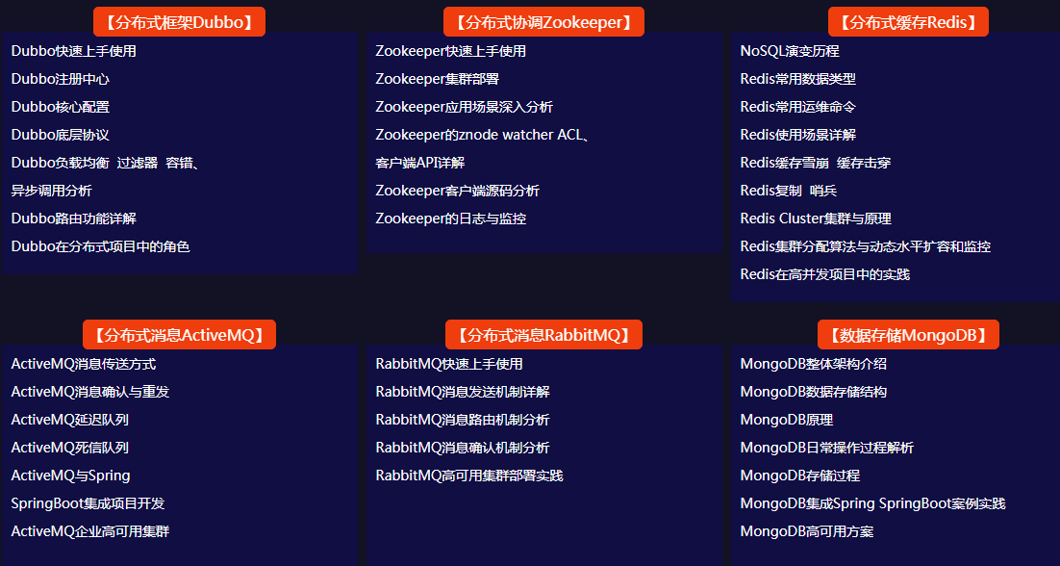The image size is (1060, 566).
Task: Open RabbitMQ高可用集群部署实践 topic
Action: click(469, 476)
